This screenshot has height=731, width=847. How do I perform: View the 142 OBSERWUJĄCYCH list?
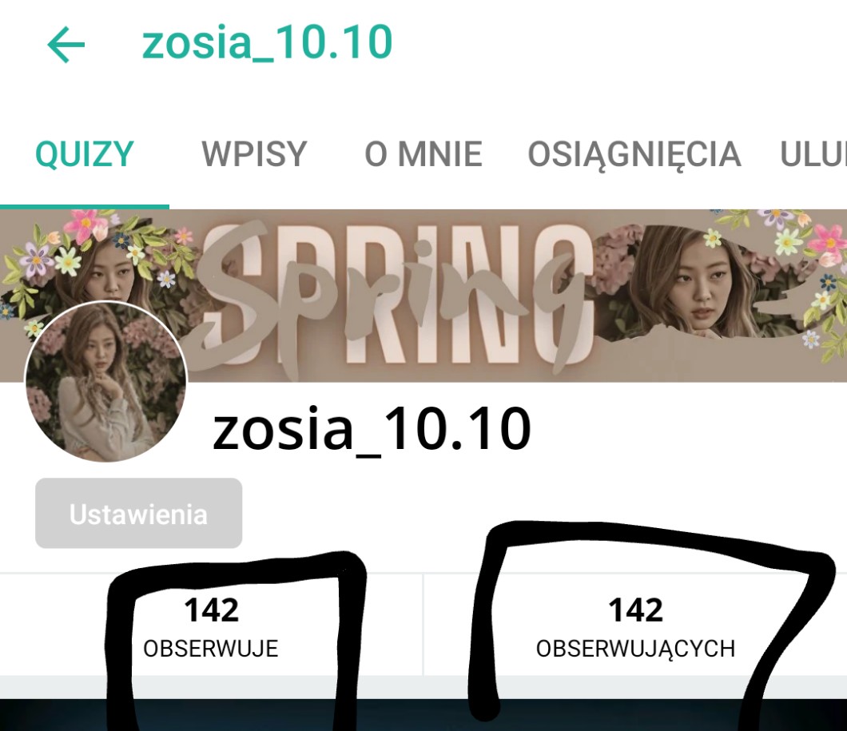pyautogui.click(x=635, y=625)
